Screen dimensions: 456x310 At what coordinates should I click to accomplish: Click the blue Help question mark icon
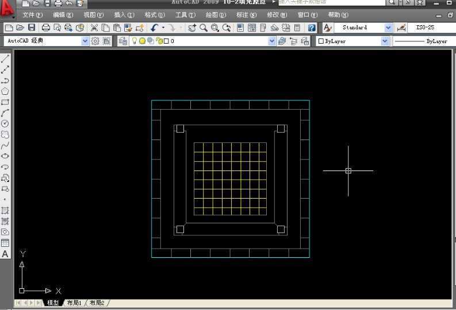[x=312, y=28]
